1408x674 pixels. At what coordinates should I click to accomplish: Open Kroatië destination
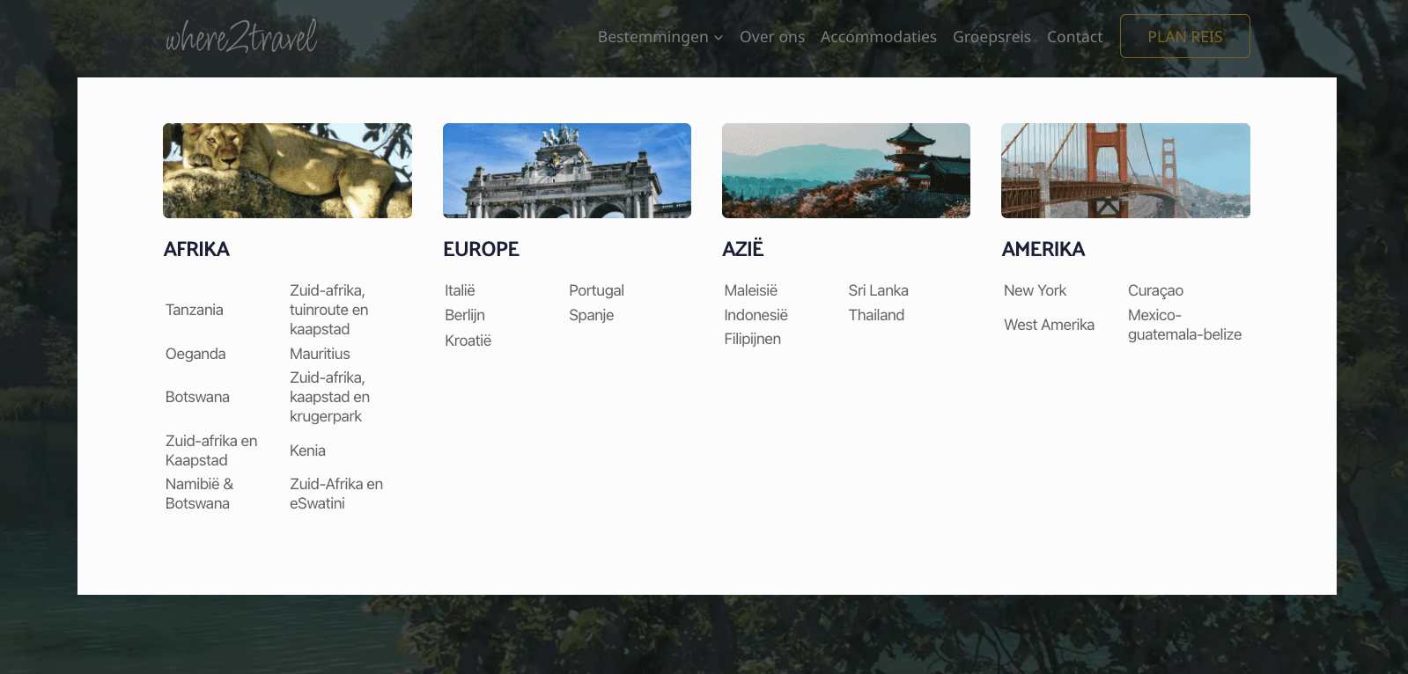[x=468, y=341]
